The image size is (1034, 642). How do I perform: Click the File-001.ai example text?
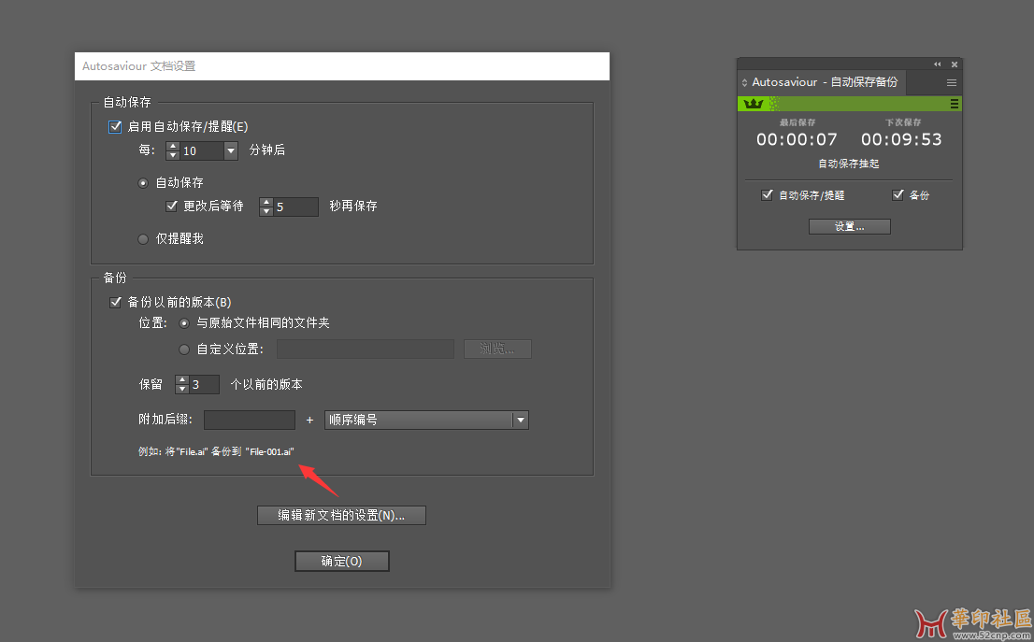tap(271, 452)
